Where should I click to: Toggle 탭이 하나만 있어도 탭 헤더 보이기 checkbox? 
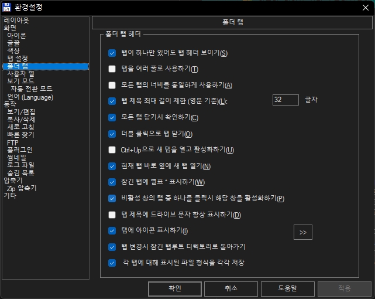[112, 53]
